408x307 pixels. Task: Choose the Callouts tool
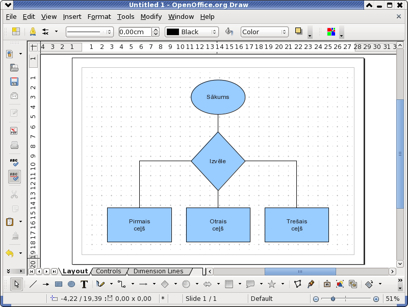[x=250, y=284]
